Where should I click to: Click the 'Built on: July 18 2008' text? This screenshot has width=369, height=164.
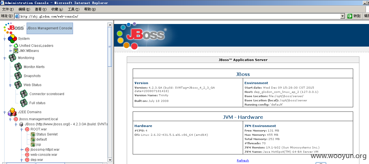coord(151,101)
